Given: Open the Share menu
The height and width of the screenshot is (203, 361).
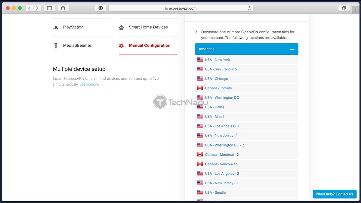Looking at the screenshot, I should pos(63,8).
